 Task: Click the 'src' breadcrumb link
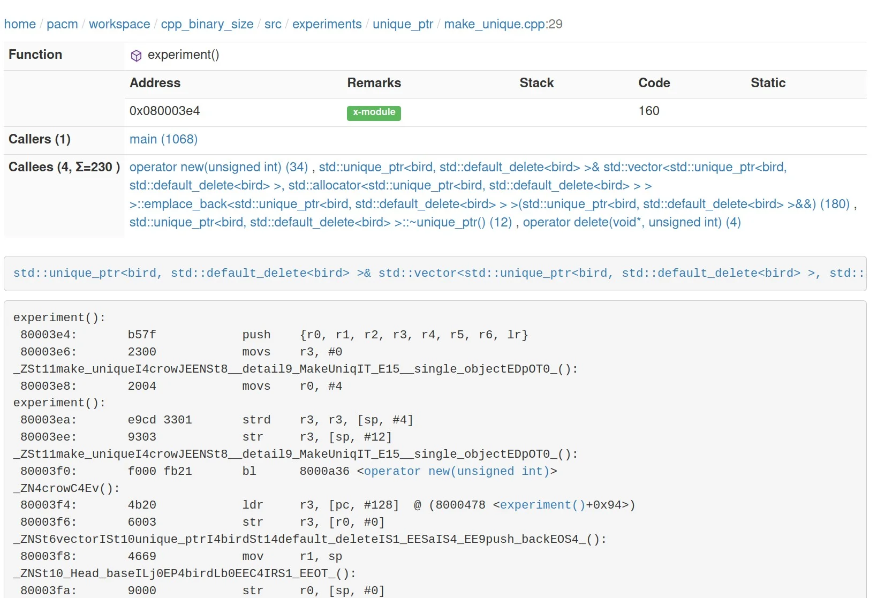273,24
